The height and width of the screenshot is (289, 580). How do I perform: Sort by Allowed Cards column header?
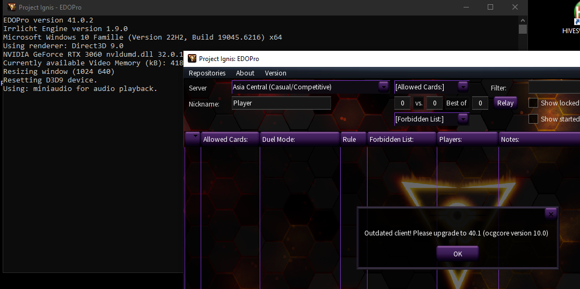tap(230, 139)
